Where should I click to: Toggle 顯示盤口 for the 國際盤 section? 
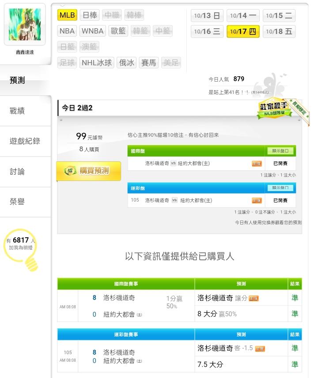[280, 151]
